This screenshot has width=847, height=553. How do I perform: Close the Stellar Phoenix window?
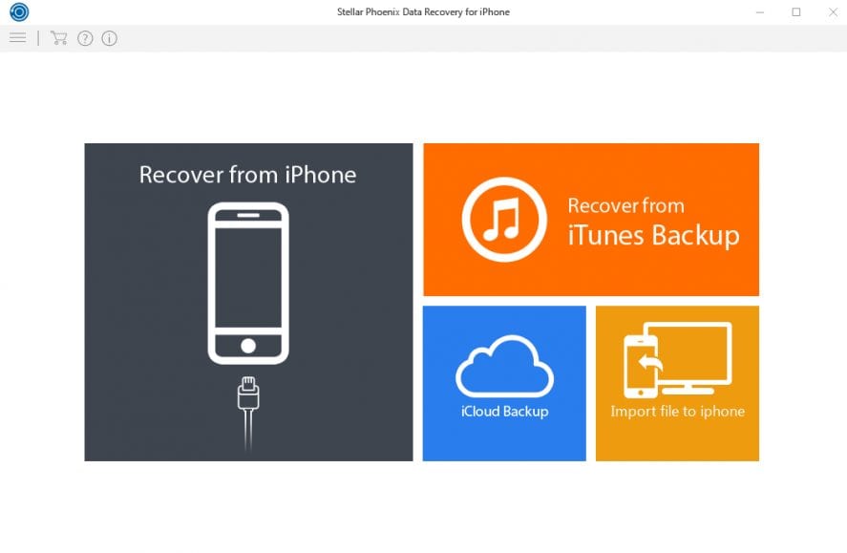coord(831,12)
